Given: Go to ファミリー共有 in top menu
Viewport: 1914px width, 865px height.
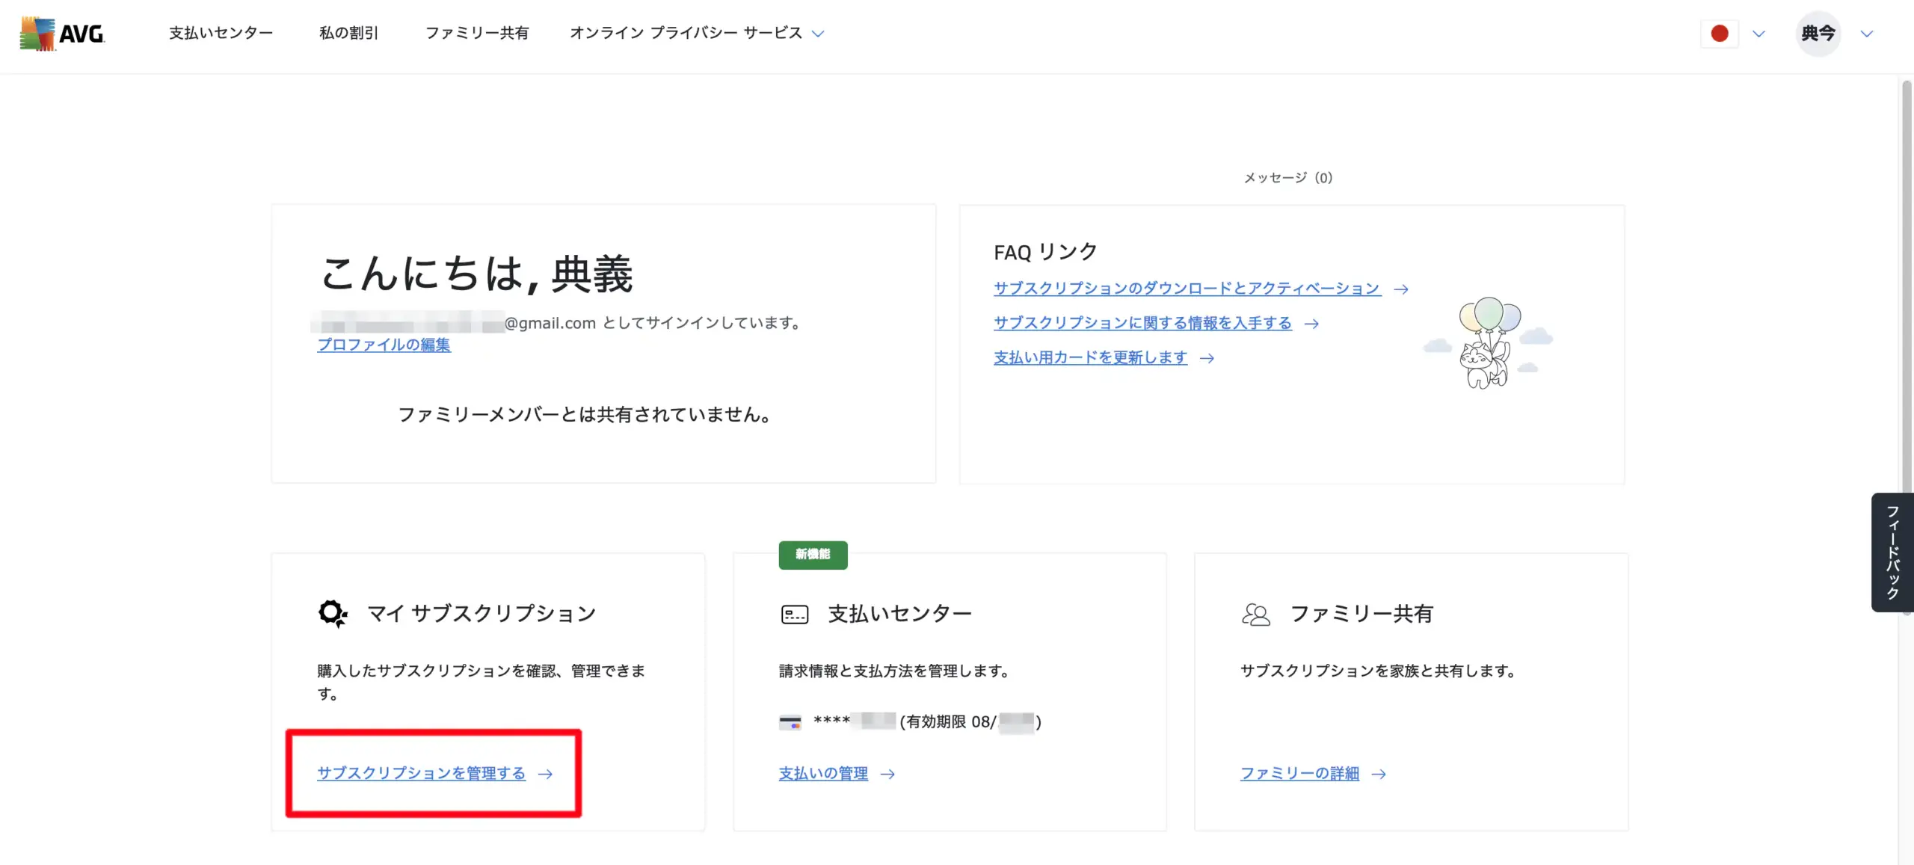Looking at the screenshot, I should pyautogui.click(x=476, y=33).
